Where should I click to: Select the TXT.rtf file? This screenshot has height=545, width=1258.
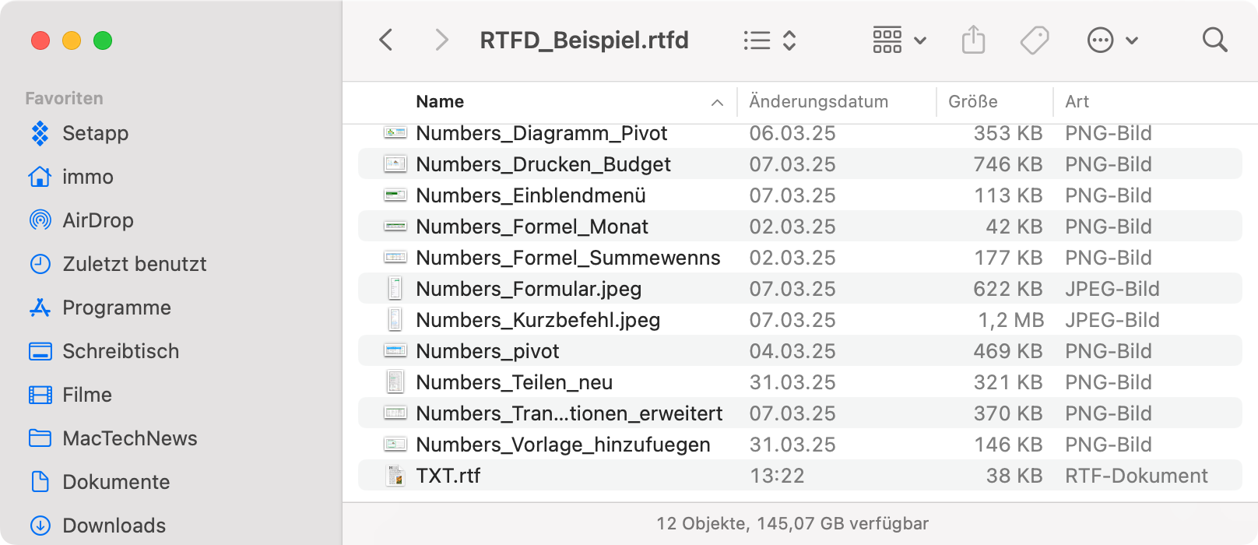point(448,476)
